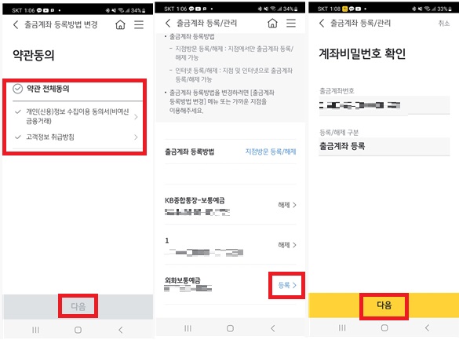Tap 해제 for KB종합통장-보통예금 account
Viewport: 459px width, 340px height.
point(287,205)
